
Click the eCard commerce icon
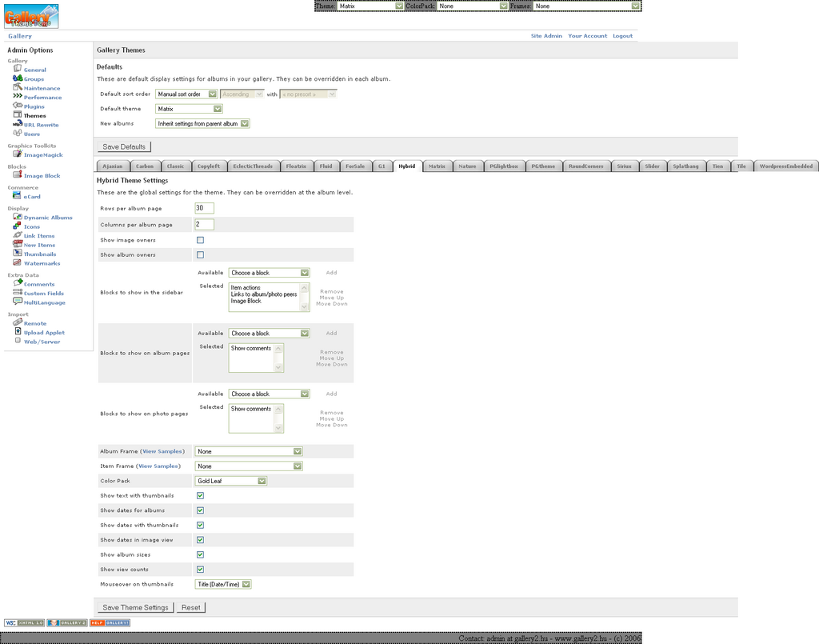[x=18, y=196]
